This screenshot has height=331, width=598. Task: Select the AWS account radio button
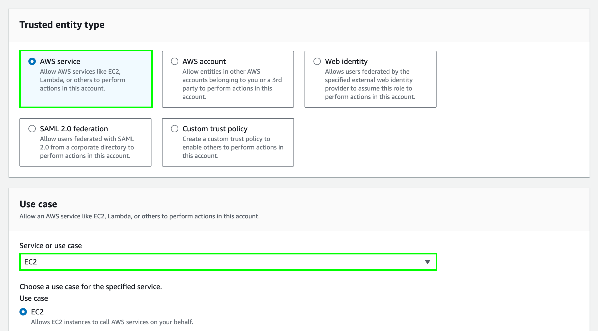[x=175, y=61]
